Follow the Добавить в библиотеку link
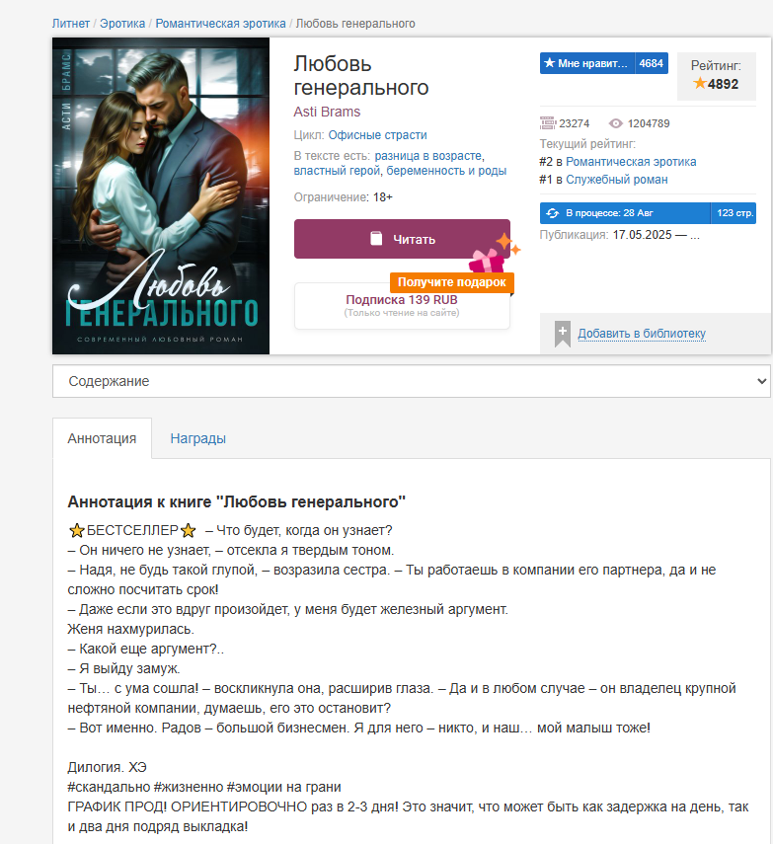The width and height of the screenshot is (773, 844). tap(642, 334)
